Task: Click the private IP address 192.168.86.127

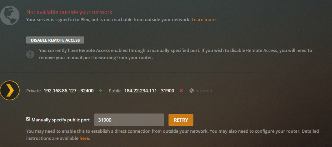Action: pos(60,91)
